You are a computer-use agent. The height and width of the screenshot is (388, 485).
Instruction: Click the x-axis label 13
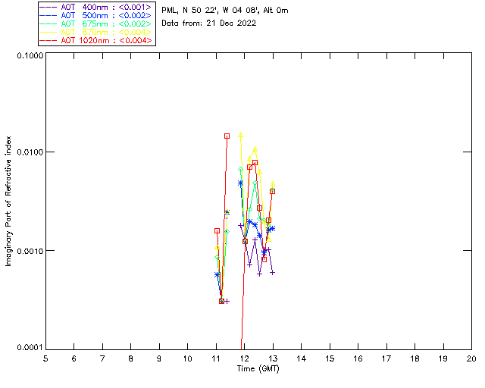[x=273, y=358]
